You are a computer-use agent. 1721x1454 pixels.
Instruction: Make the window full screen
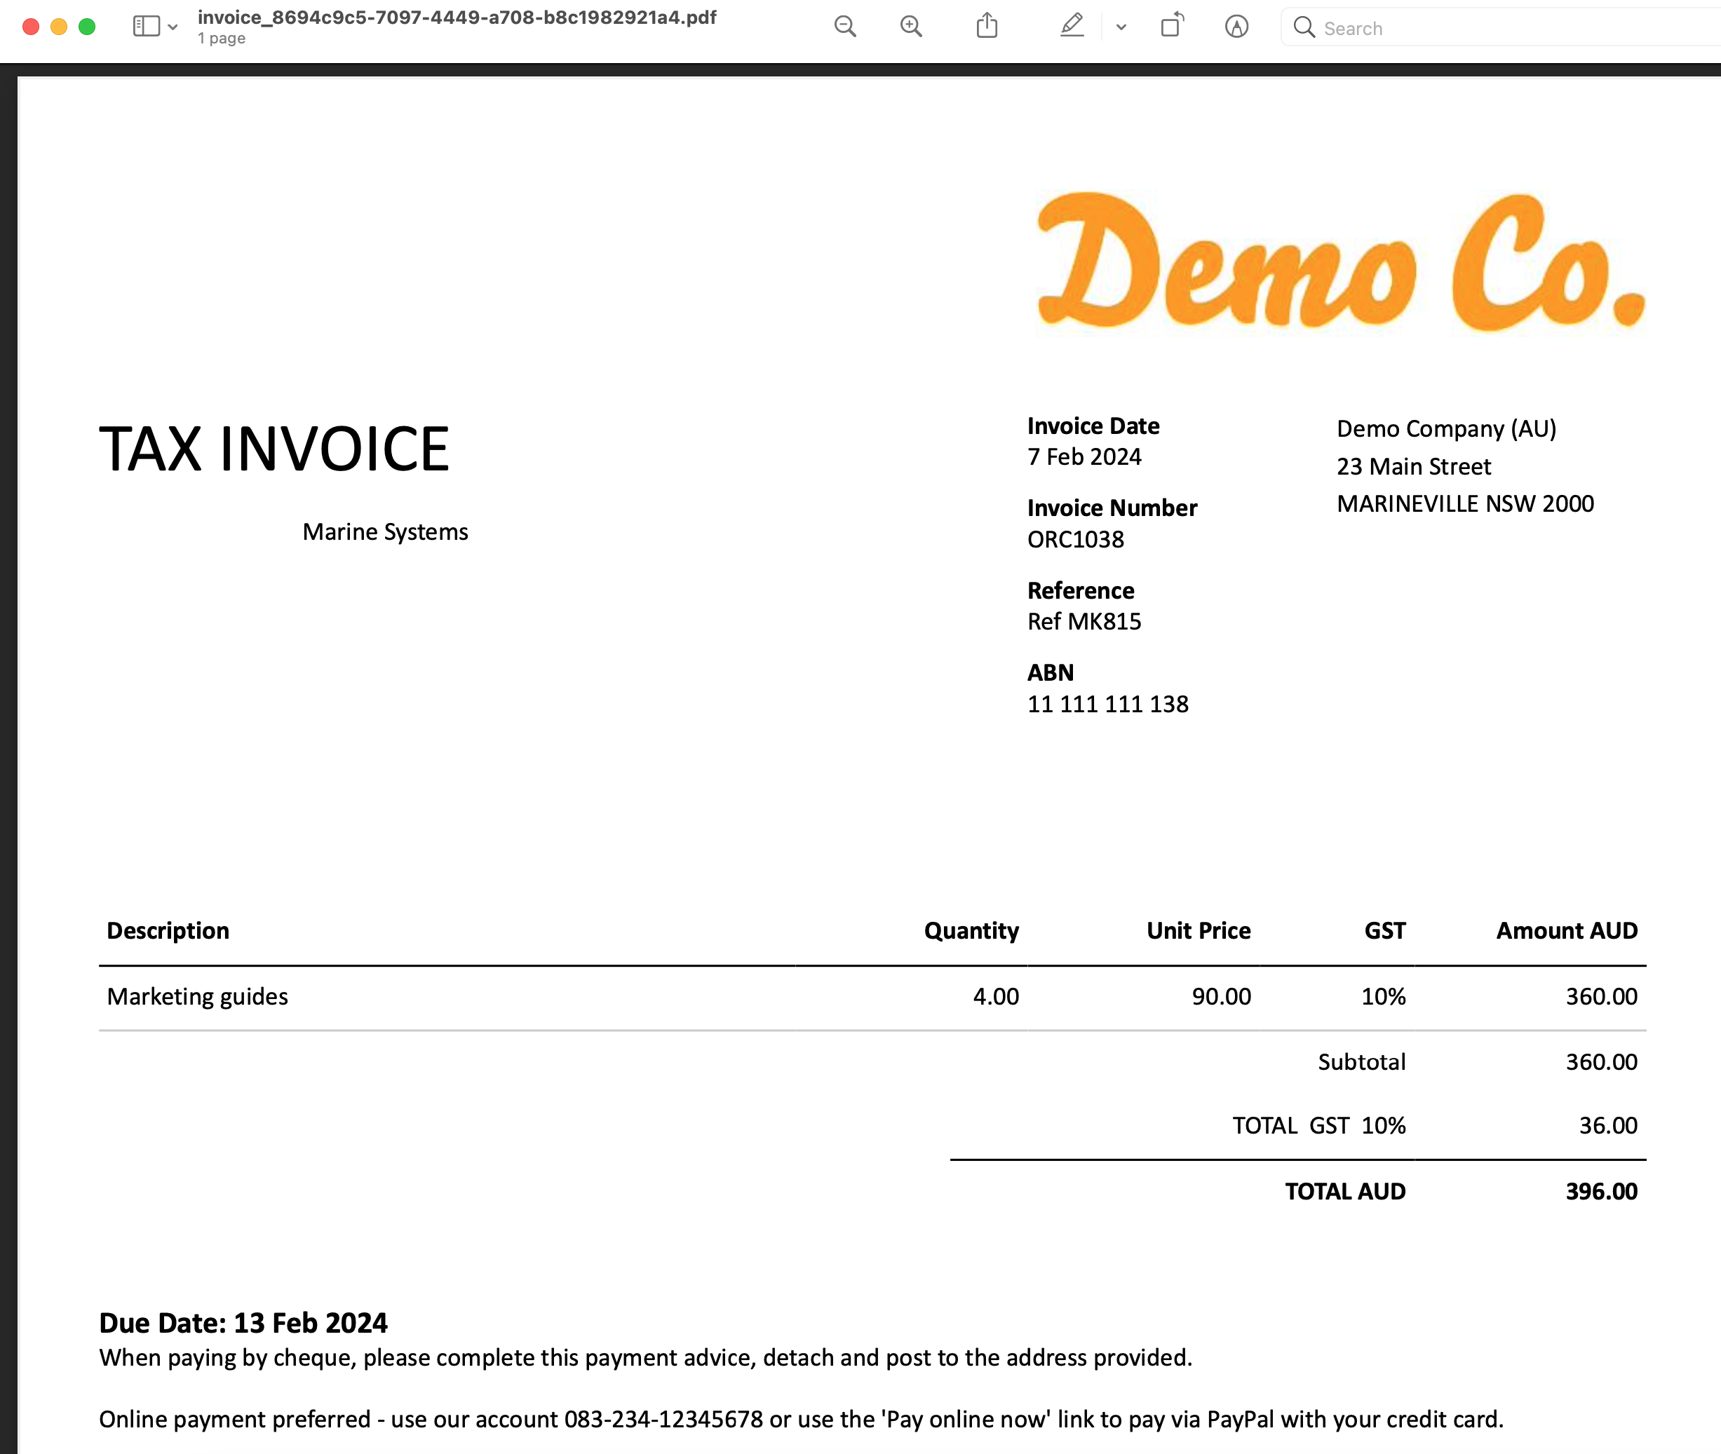click(86, 27)
